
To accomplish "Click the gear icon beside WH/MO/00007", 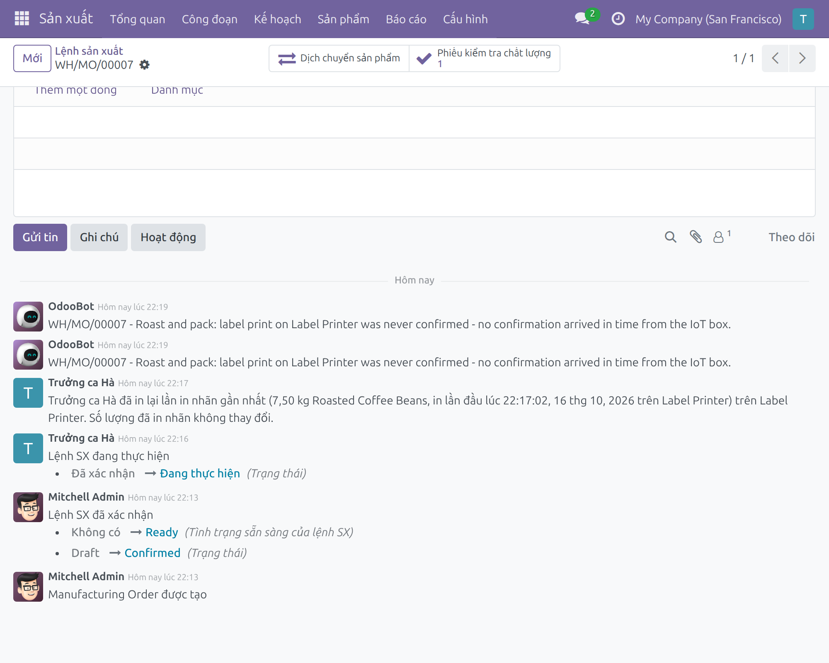I will point(144,65).
